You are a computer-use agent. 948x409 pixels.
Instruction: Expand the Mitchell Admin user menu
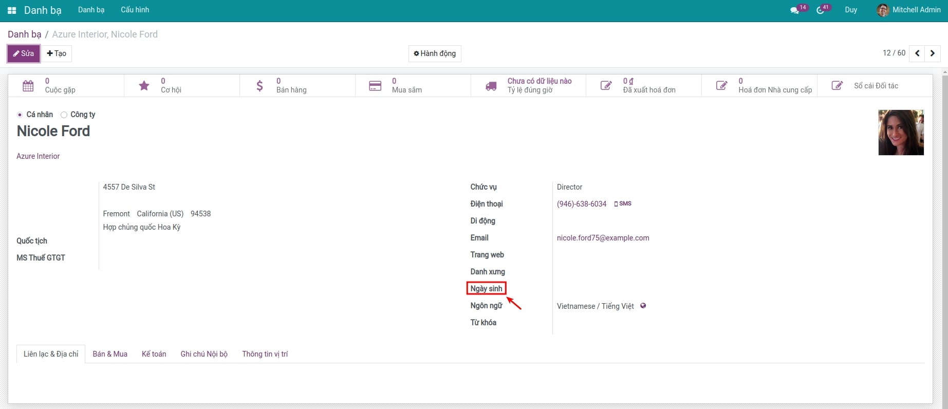tap(908, 10)
